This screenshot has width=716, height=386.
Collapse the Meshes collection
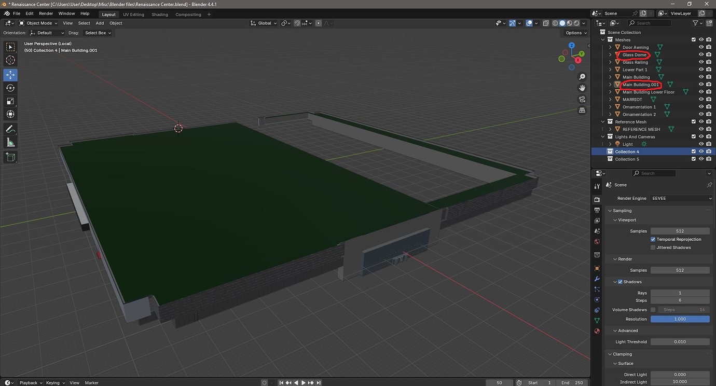[x=603, y=40]
